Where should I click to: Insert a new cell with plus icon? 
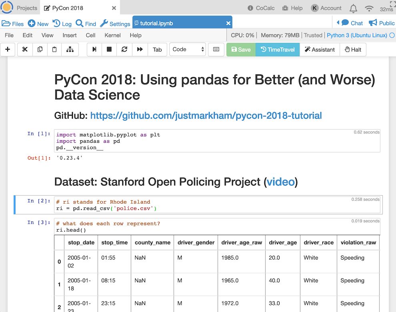pyautogui.click(x=8, y=49)
